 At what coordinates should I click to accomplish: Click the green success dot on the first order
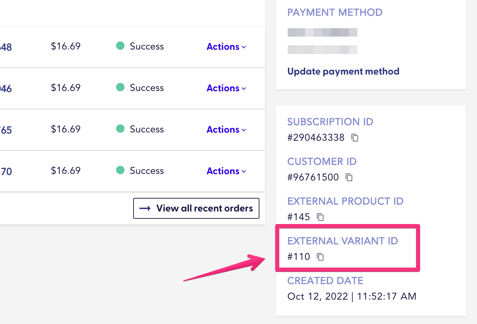(120, 46)
